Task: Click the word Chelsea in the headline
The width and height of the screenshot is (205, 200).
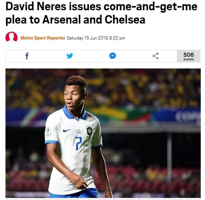Action: coord(125,20)
